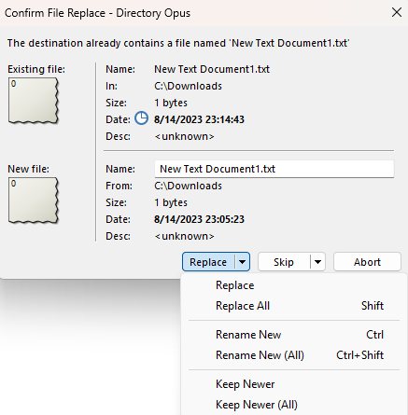This screenshot has height=415, width=408.
Task: Click the Skip button
Action: (284, 262)
